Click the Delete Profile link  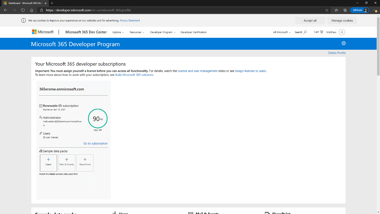[x=336, y=53]
